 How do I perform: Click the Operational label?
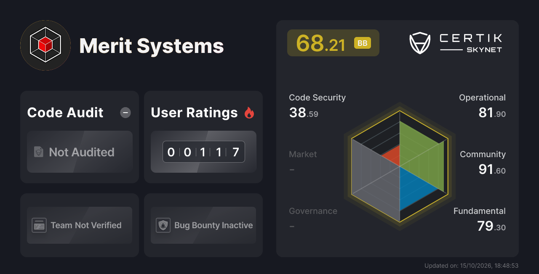click(482, 97)
